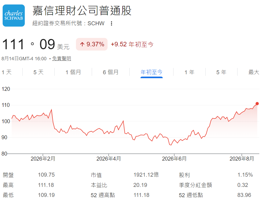Click the ticker text 紐約證券交易所代號：SCHW
The width and height of the screenshot is (261, 199).
coord(68,23)
